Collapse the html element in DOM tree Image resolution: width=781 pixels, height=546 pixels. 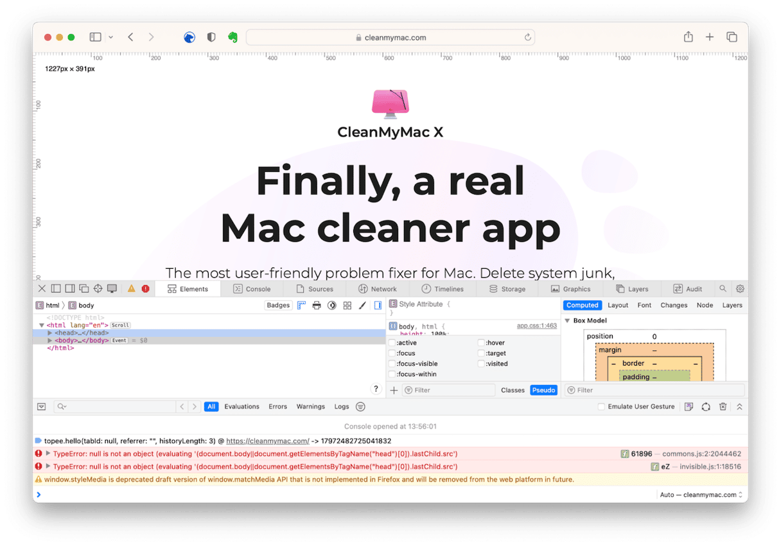click(x=40, y=325)
